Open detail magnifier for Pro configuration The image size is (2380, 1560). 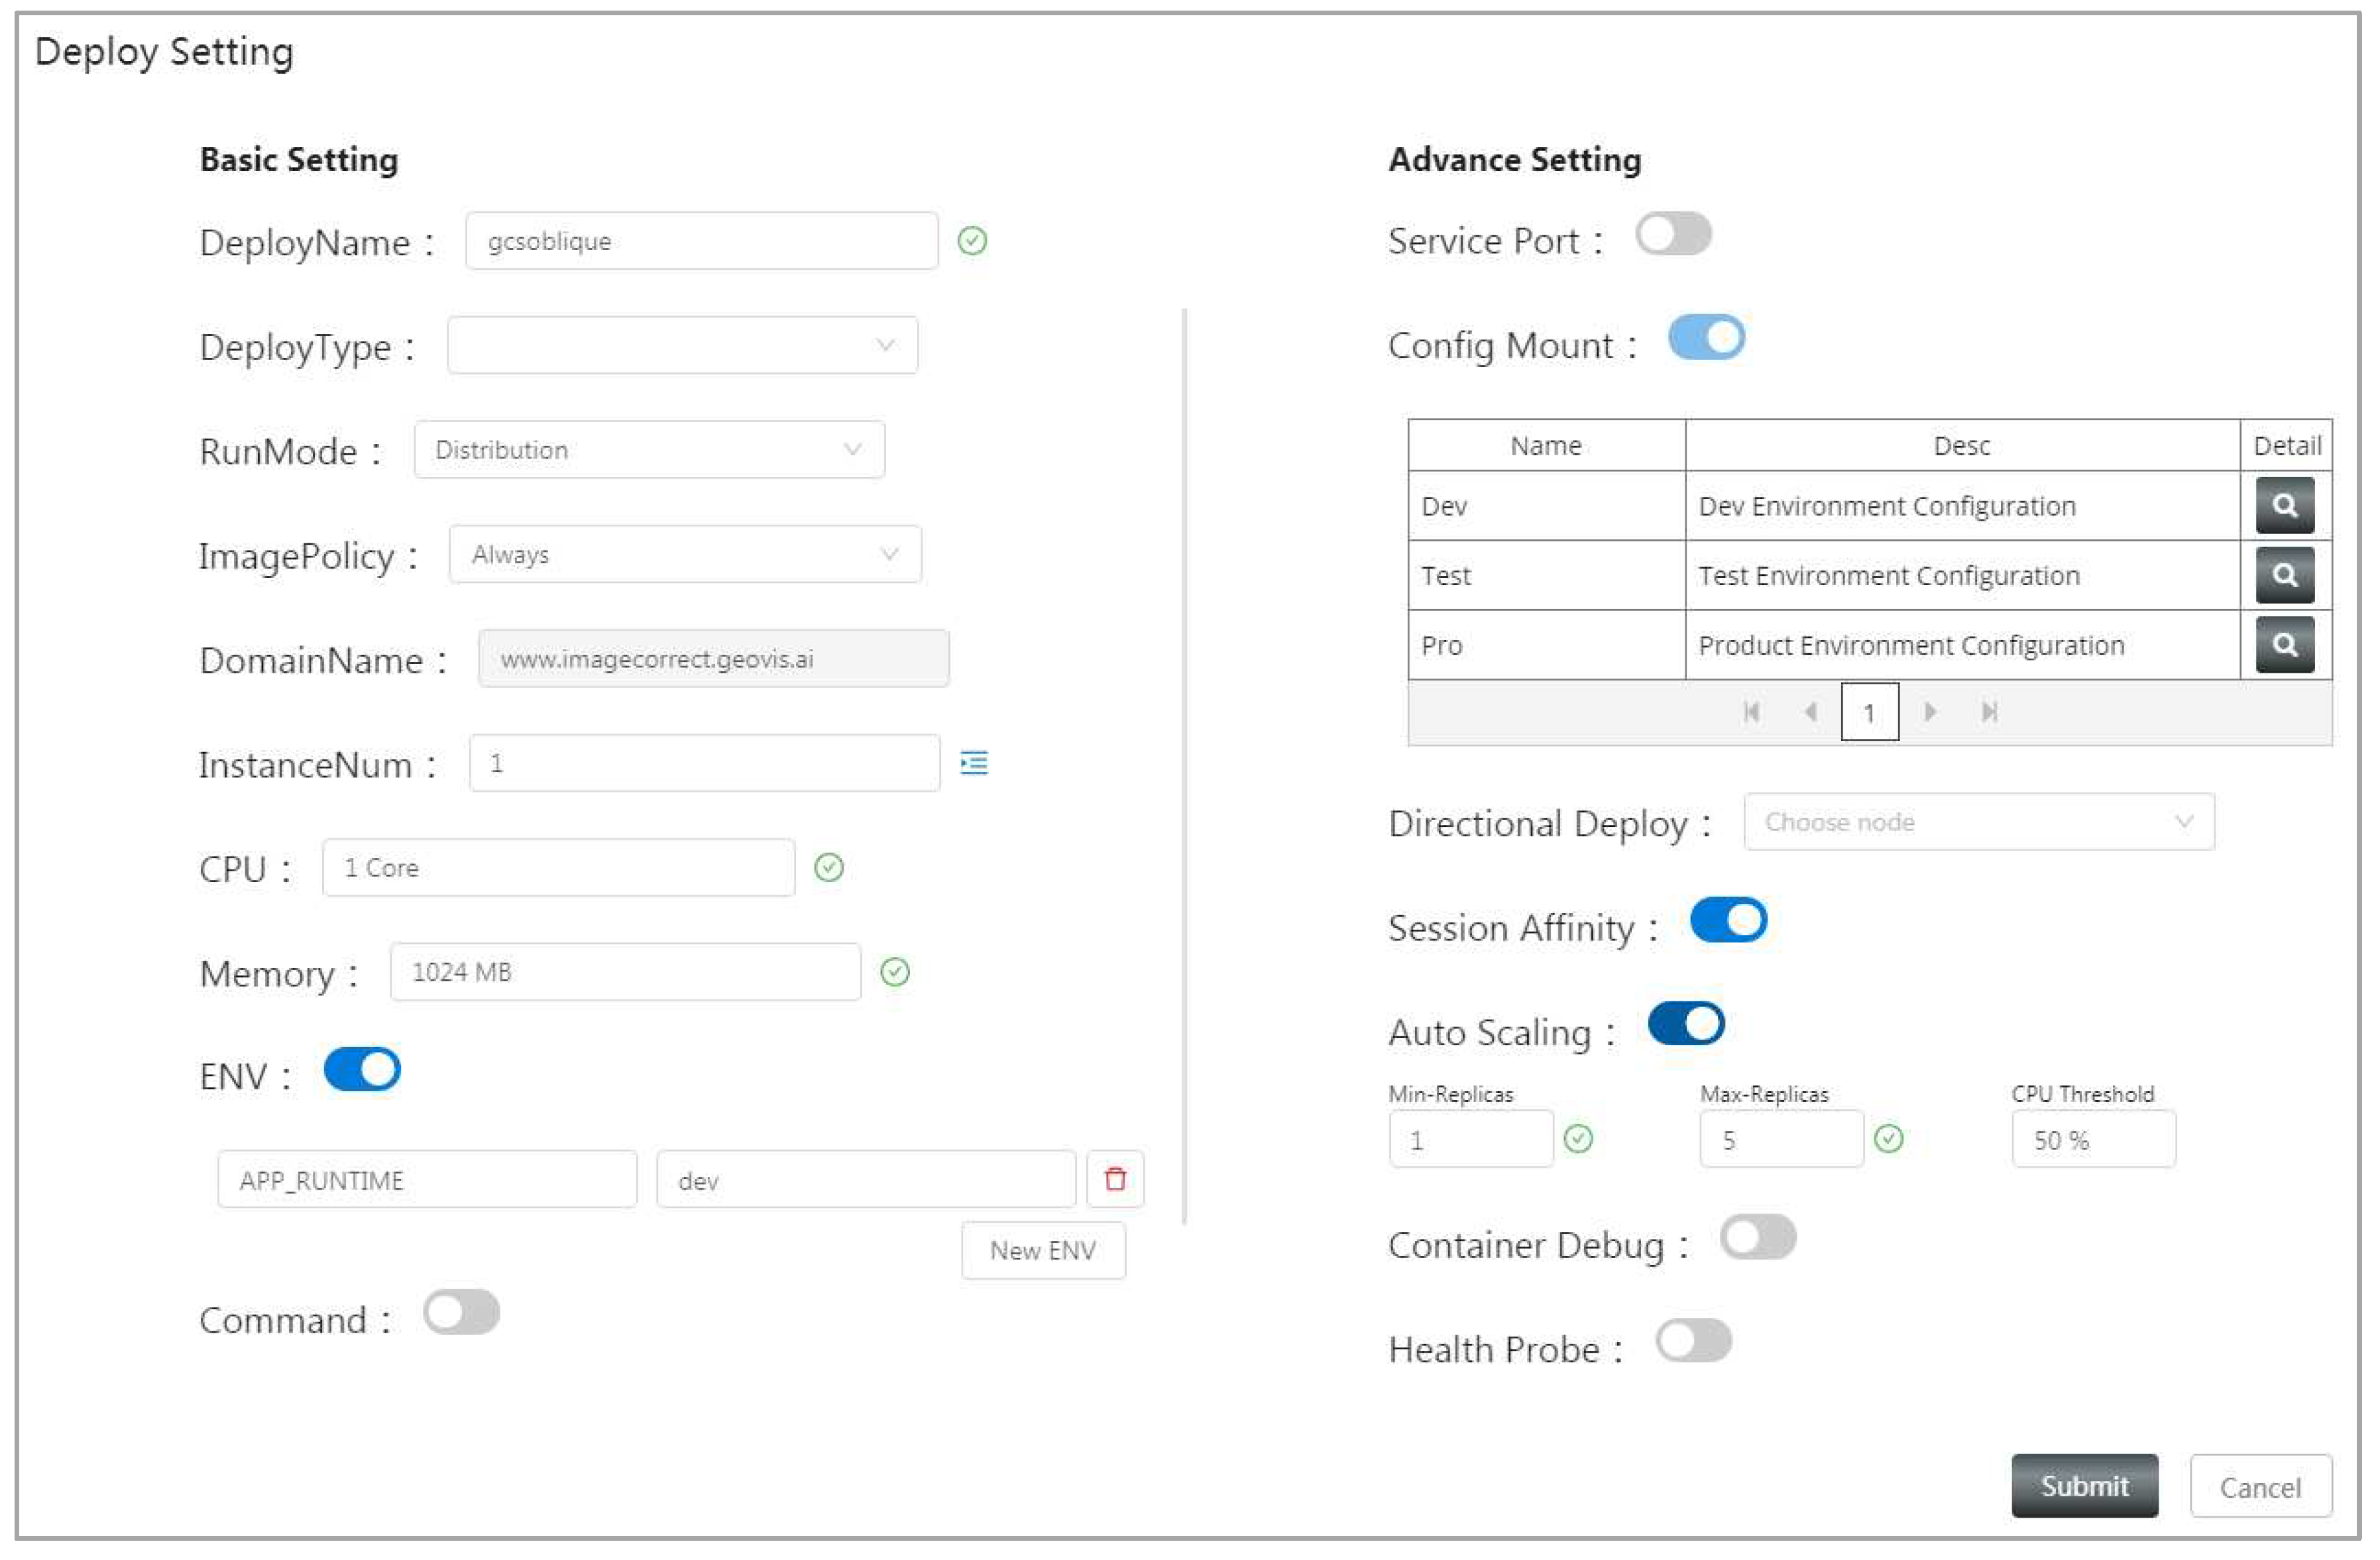[x=2285, y=645]
